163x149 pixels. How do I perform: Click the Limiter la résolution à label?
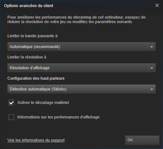[x=27, y=57]
